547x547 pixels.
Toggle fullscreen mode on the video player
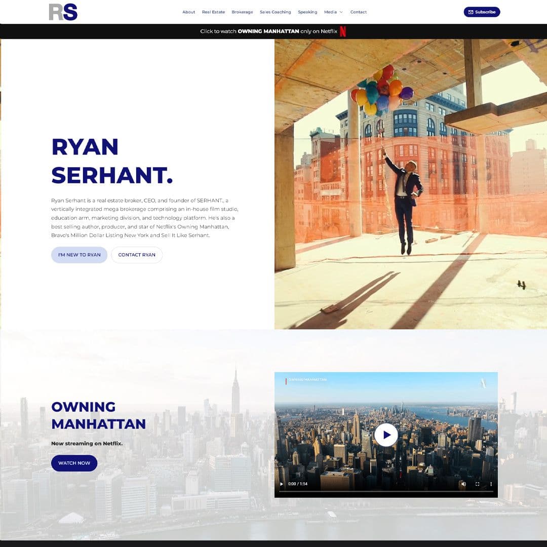tap(477, 484)
